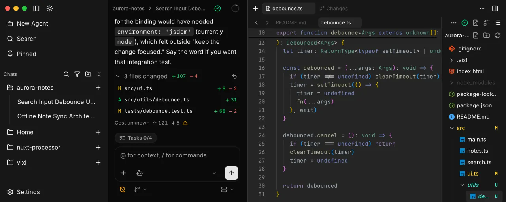506x202 pixels.
Task: Go forward with the editor right chevron
Action: (x=267, y=22)
